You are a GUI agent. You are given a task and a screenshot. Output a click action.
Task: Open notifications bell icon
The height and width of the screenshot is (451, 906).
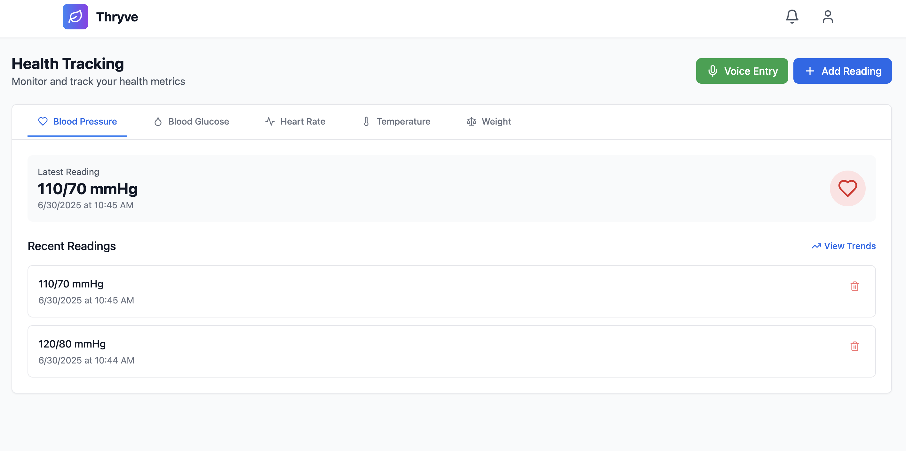[792, 17]
